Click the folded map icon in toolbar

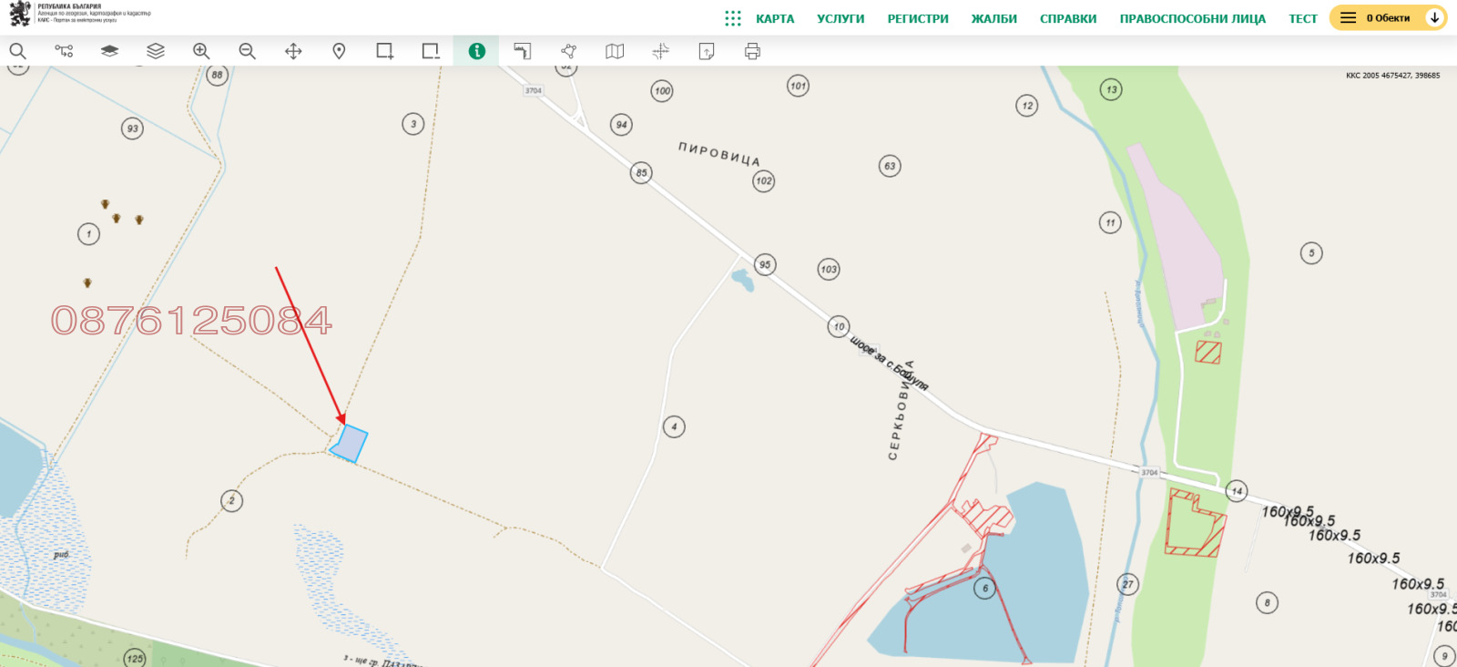point(615,51)
